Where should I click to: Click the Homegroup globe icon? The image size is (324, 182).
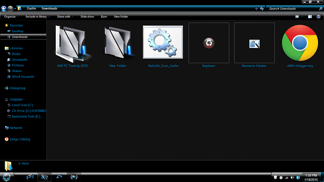pyautogui.click(x=6, y=88)
